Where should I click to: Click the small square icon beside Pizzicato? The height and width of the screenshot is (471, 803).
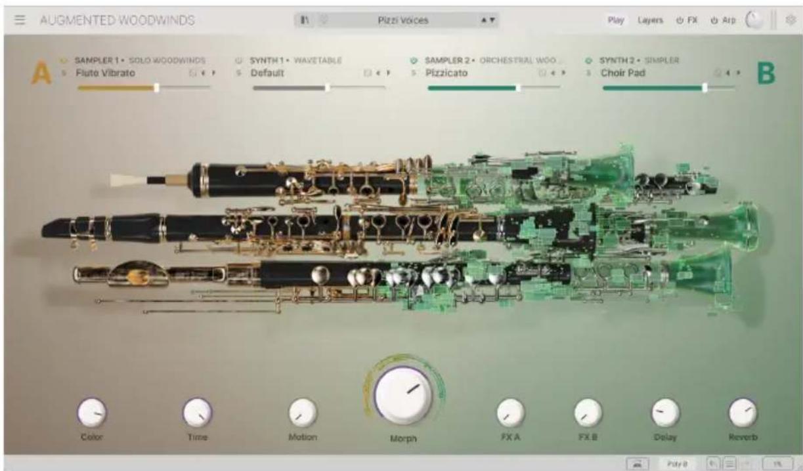[542, 73]
